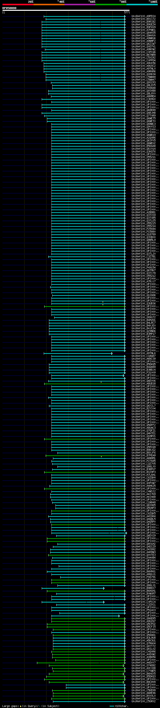Click UniRef100_P25444 hit label

pos(143,229)
